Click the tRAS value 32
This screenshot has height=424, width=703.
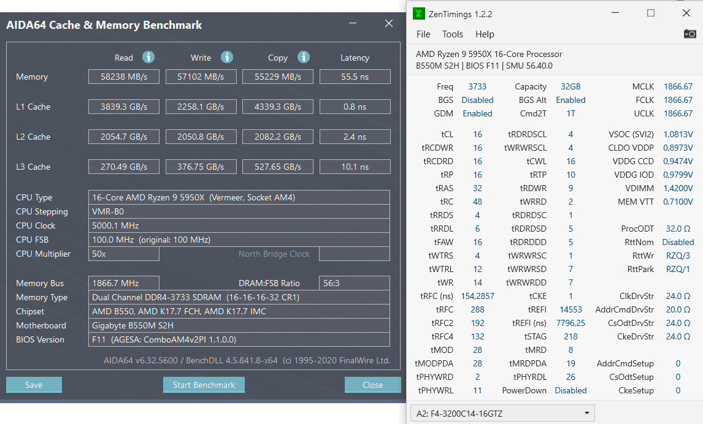pos(477,188)
